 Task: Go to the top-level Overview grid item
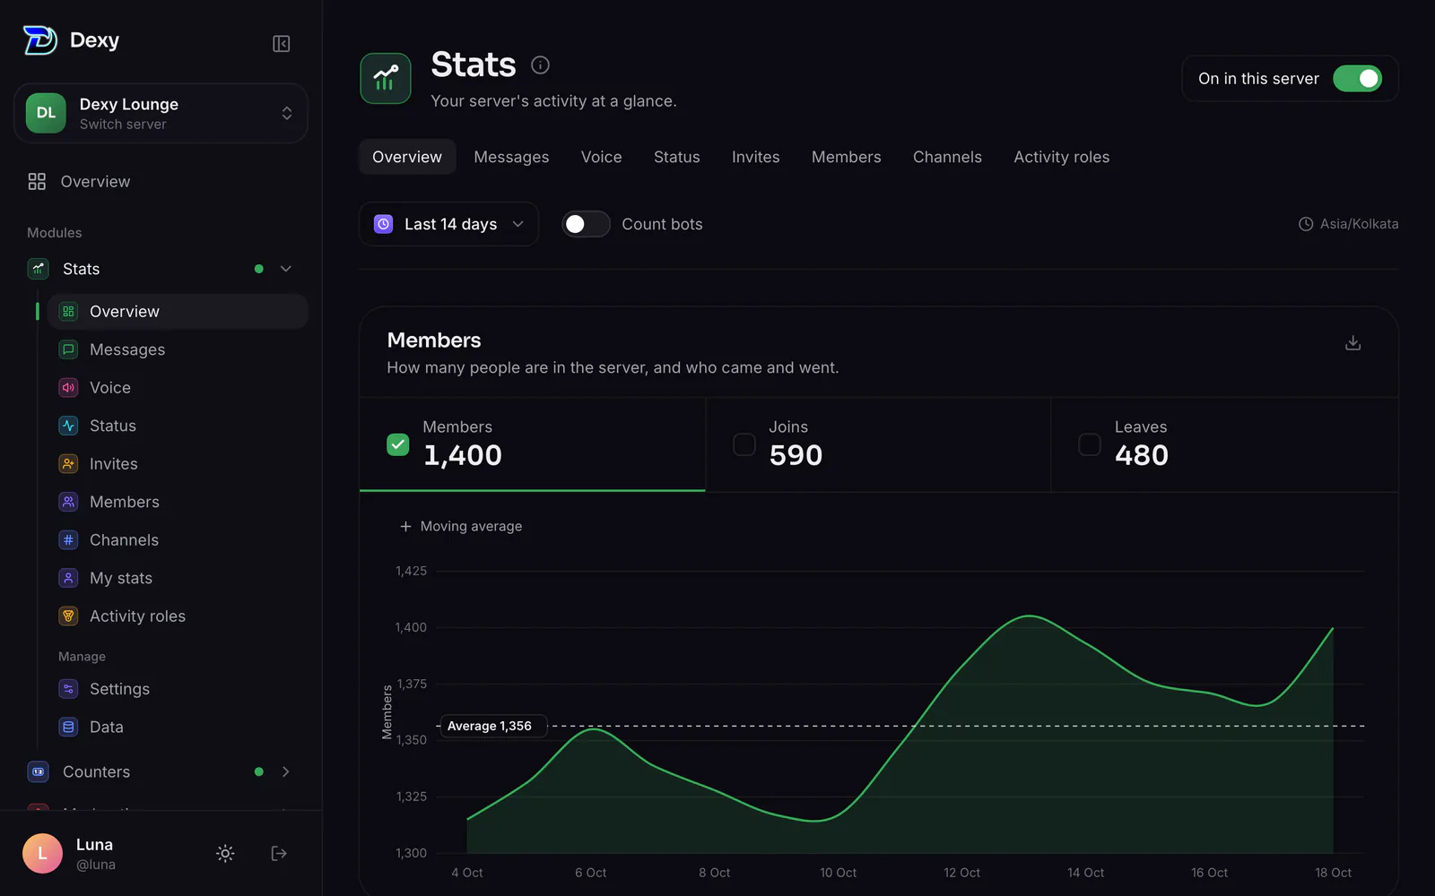pyautogui.click(x=161, y=181)
